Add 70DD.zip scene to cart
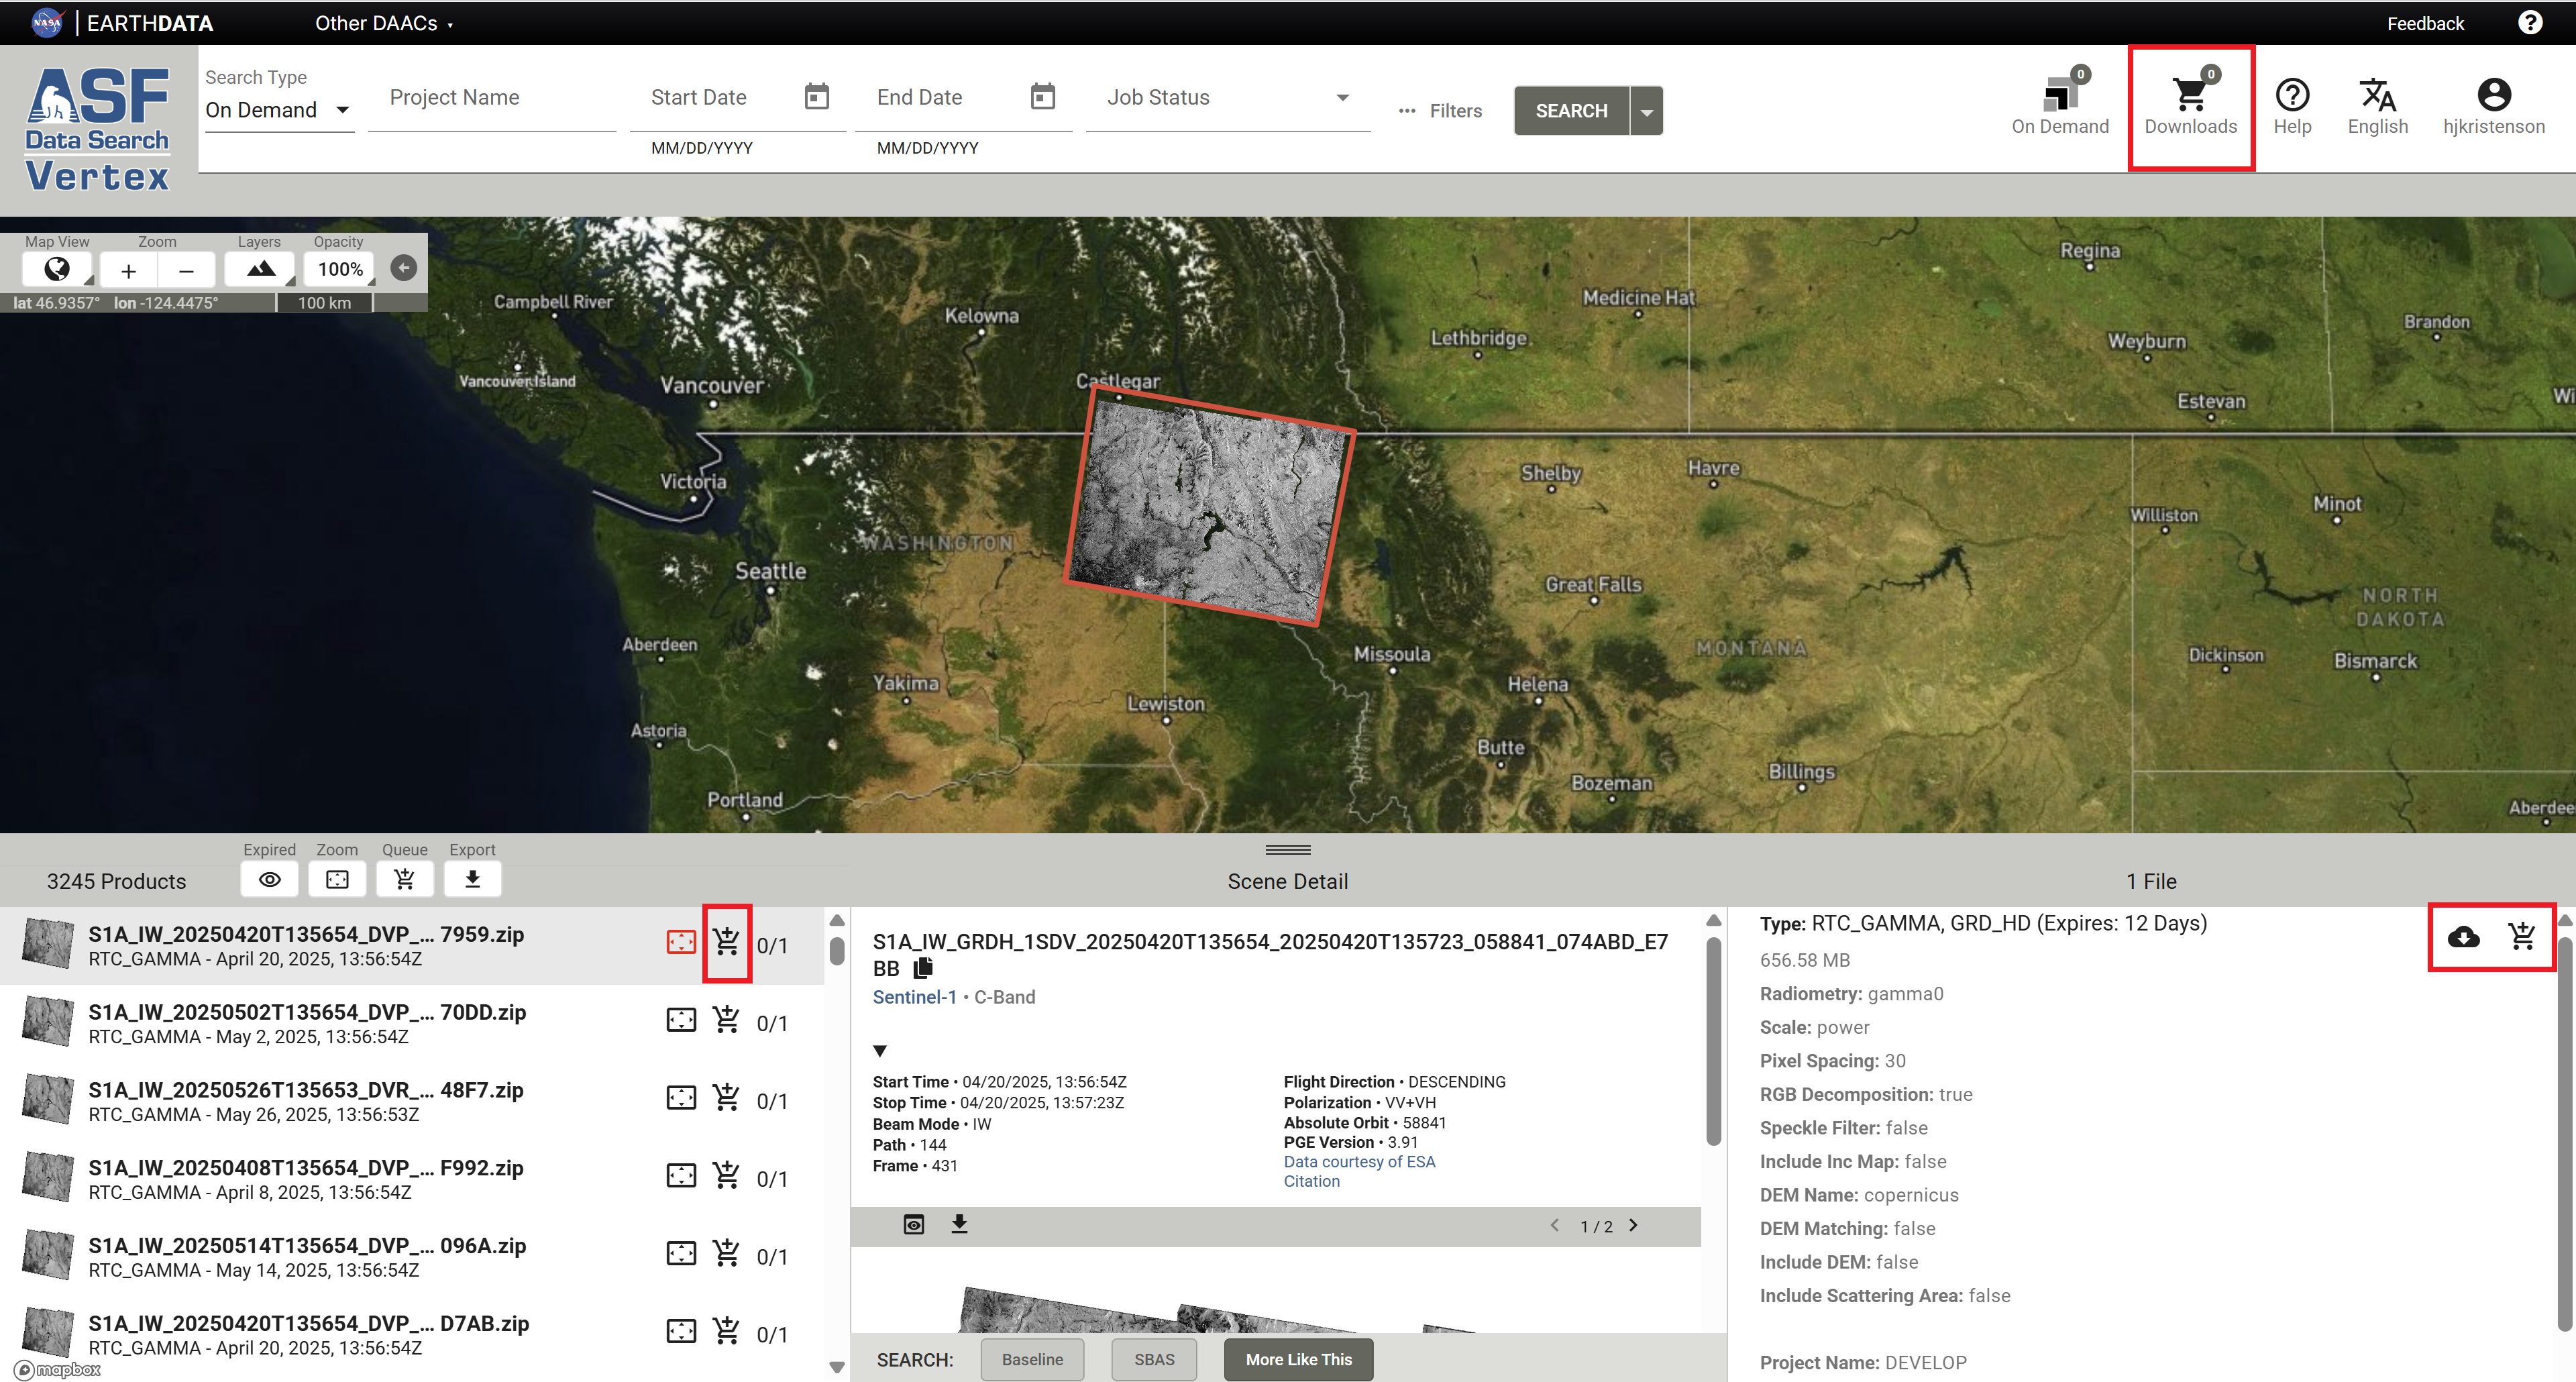The height and width of the screenshot is (1382, 2576). pos(727,1020)
